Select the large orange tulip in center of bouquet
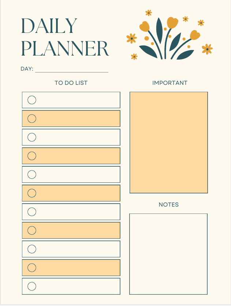Viewport: 231px width, 306px height. (172, 23)
